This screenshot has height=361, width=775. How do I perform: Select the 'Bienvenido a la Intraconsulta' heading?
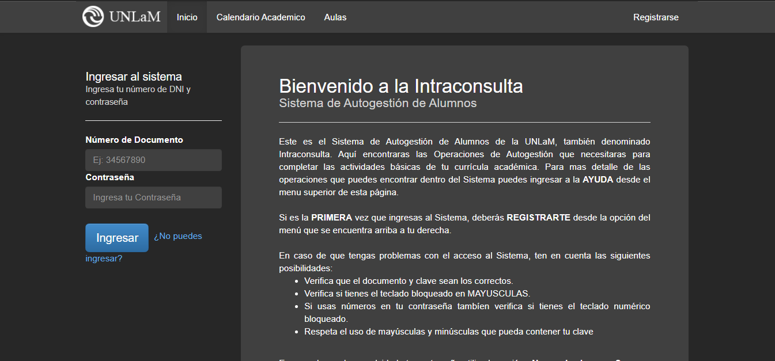[401, 86]
